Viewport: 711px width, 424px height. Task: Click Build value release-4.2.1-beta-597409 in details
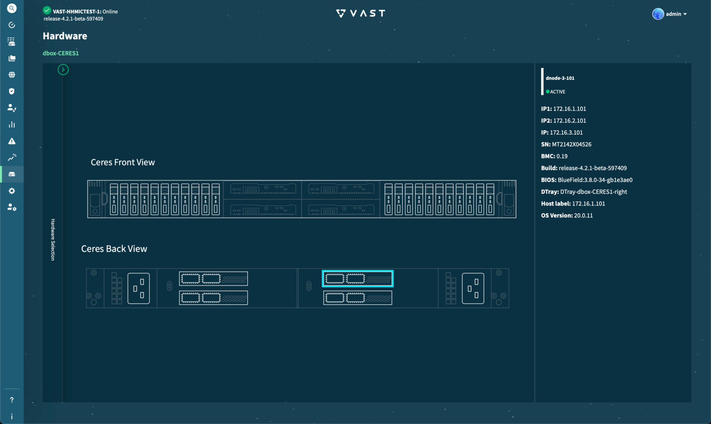tap(592, 168)
